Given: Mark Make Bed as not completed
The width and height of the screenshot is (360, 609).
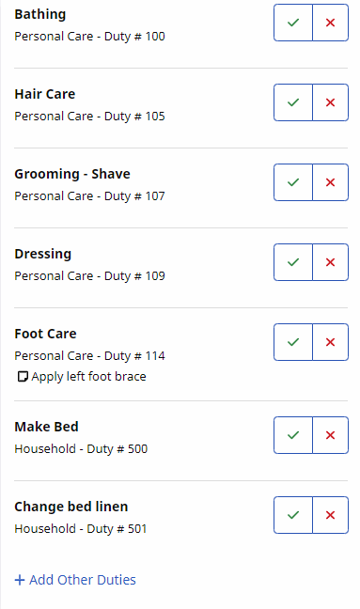Looking at the screenshot, I should point(331,435).
